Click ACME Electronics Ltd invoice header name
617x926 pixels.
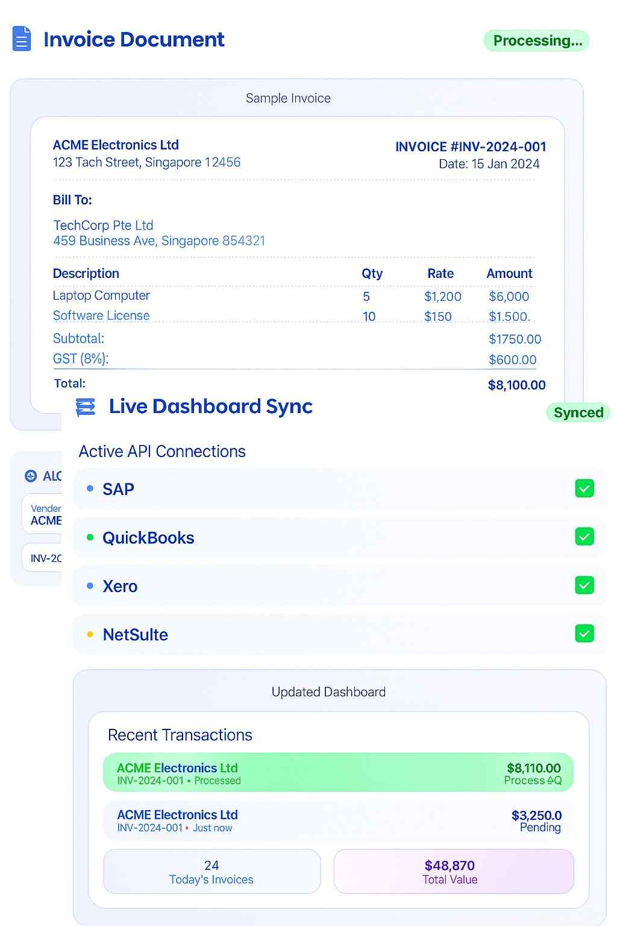(x=116, y=145)
